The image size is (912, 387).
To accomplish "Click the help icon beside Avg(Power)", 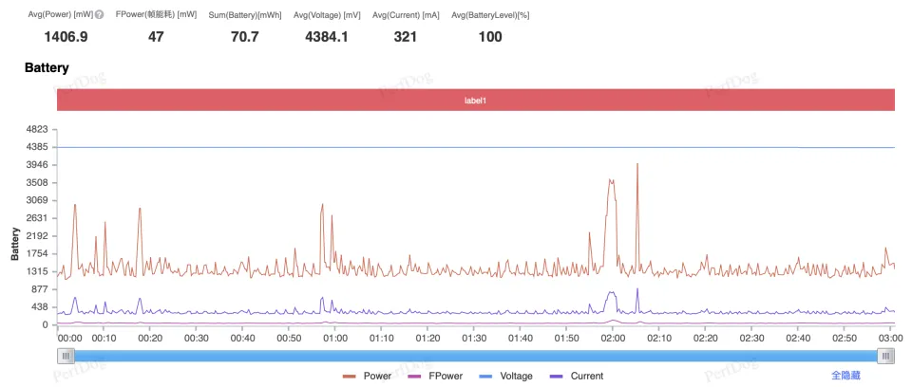I will point(99,14).
